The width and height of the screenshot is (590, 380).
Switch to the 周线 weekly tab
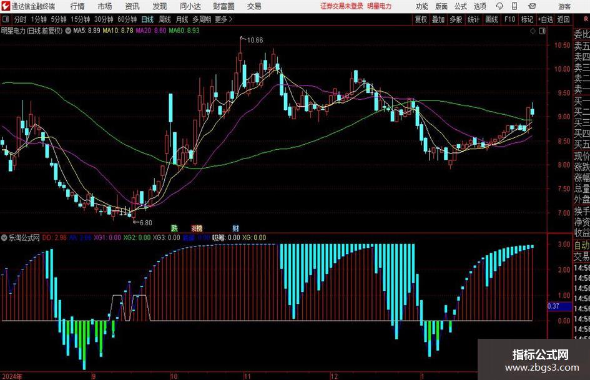click(164, 19)
